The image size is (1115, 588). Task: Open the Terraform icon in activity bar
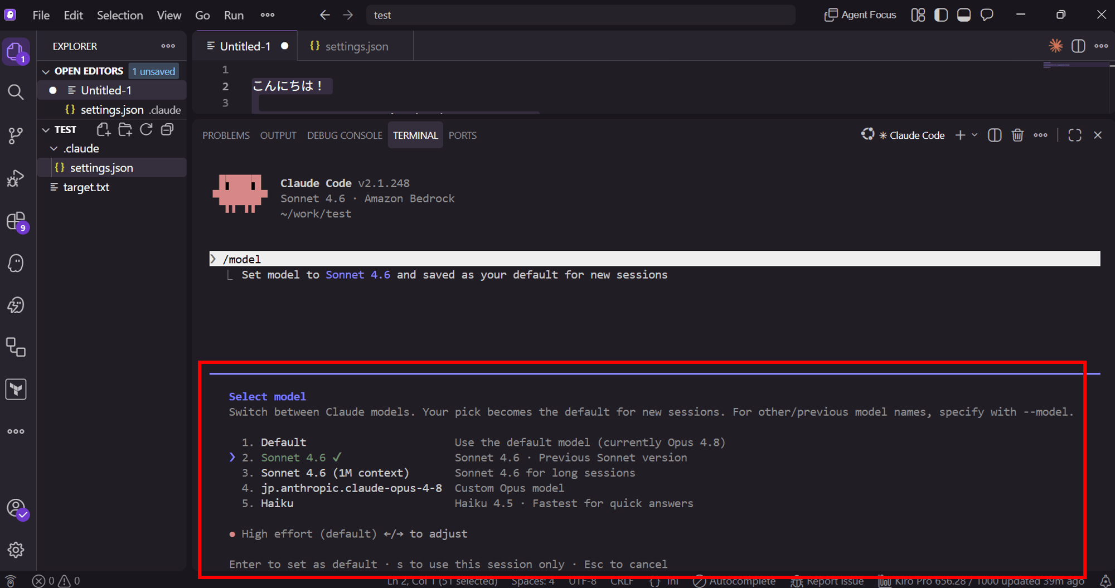click(x=16, y=389)
